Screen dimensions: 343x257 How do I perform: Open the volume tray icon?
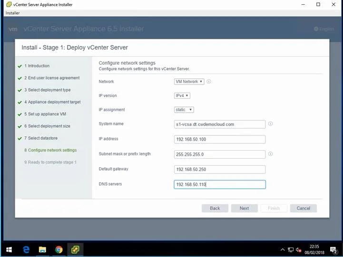[x=298, y=250]
